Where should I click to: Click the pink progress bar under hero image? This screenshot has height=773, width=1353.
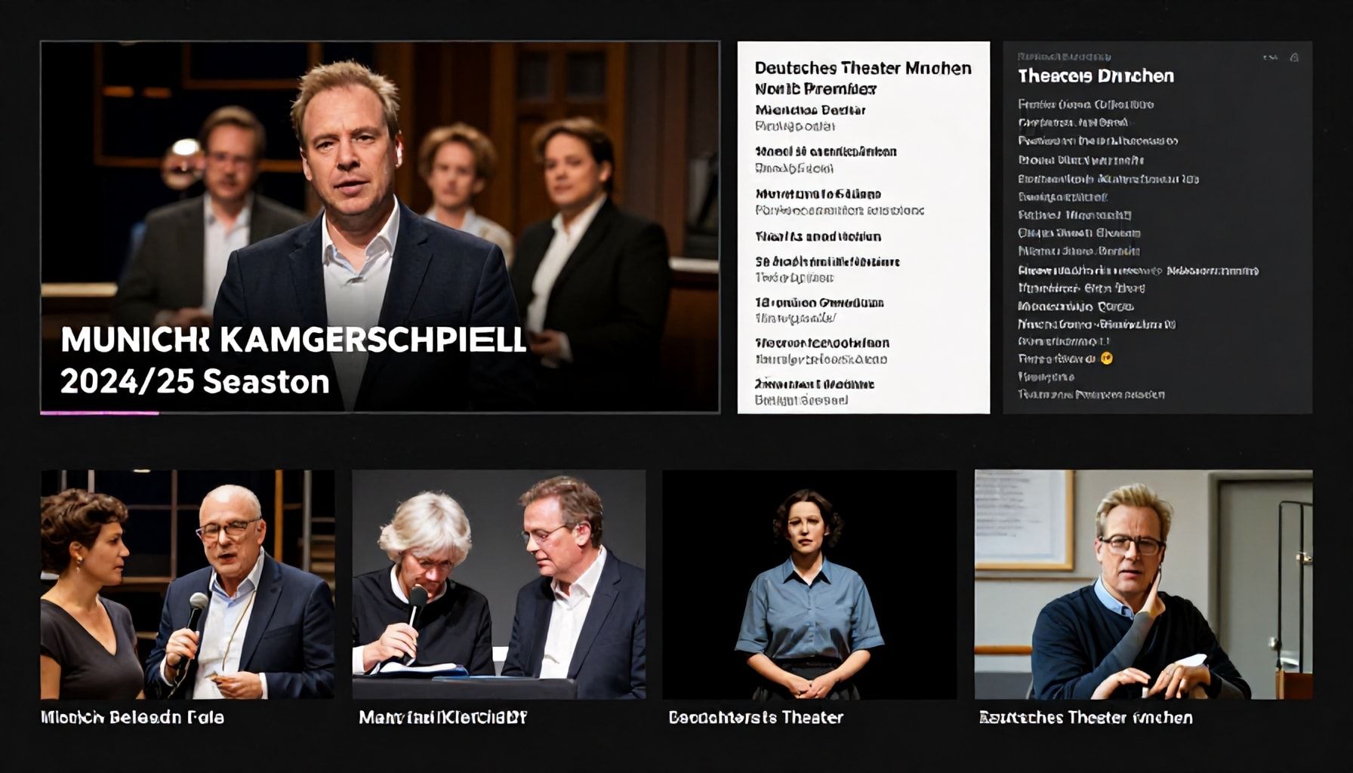[x=100, y=412]
